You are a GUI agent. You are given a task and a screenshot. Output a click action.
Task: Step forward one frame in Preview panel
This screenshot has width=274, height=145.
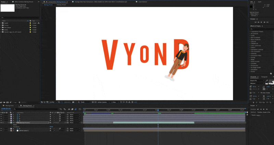point(264,22)
